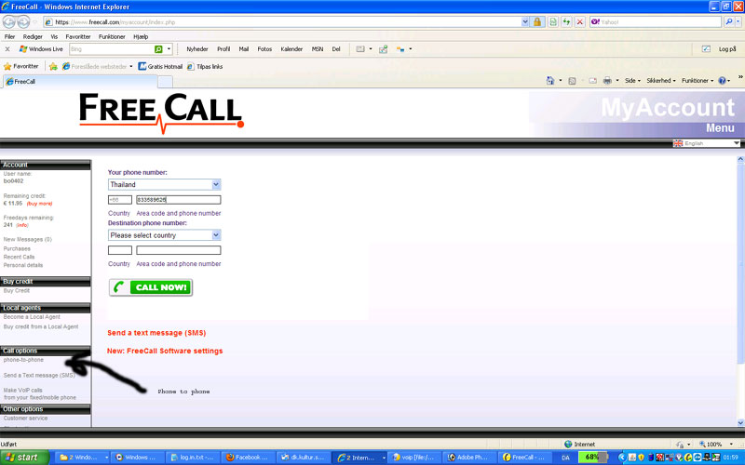Select the FreeCall browser tab
Viewport: 745px width, 465px height.
tap(80, 82)
